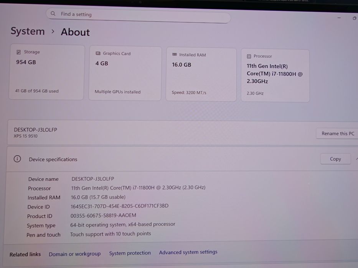Copy the device specifications
This screenshot has width=358, height=268.
(x=335, y=159)
